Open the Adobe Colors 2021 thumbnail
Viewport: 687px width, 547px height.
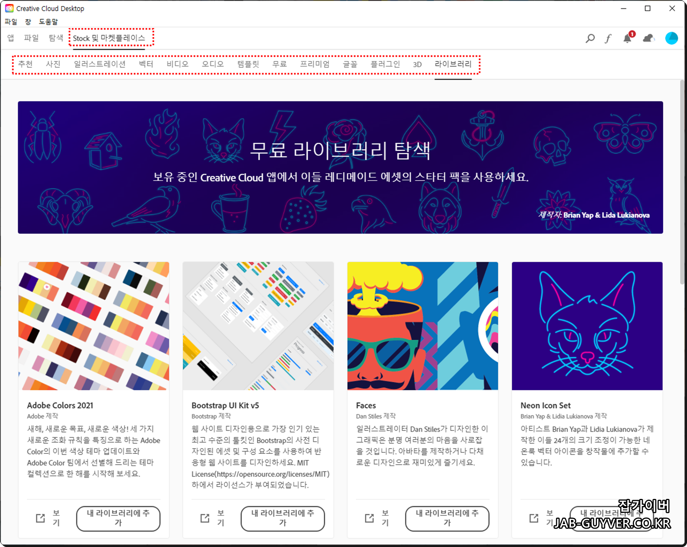(x=94, y=326)
